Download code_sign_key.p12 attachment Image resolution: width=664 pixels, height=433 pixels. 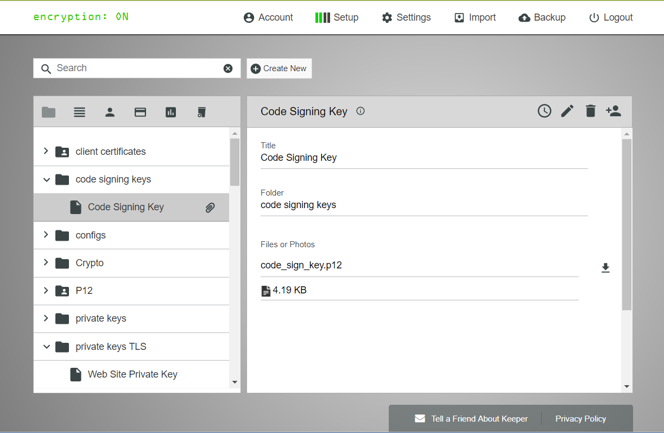[605, 268]
